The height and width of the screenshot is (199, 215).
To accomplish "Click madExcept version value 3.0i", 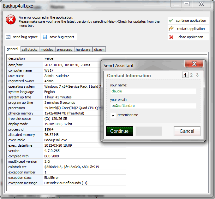I will click(x=47, y=161).
